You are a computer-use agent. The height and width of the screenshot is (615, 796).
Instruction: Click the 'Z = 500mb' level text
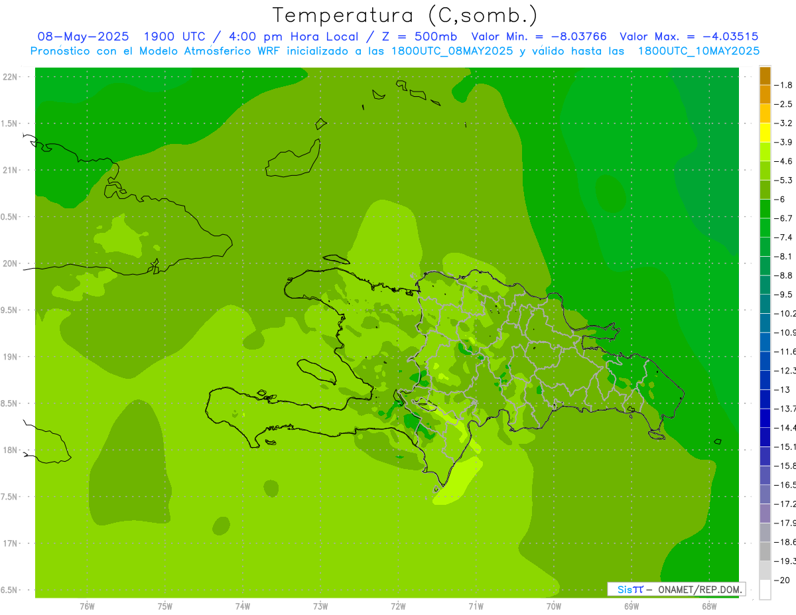419,36
